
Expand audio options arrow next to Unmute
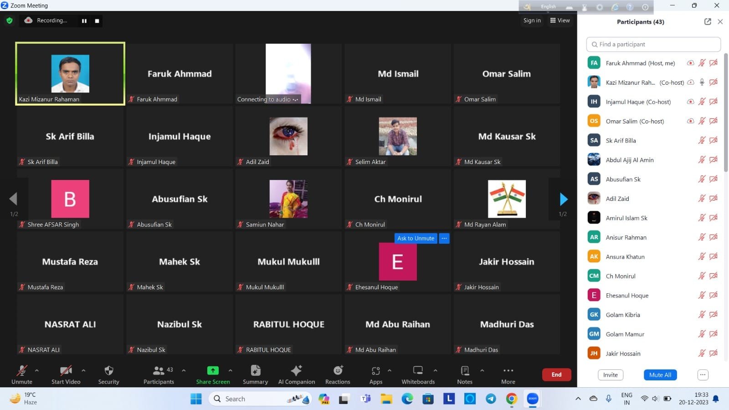click(x=37, y=370)
